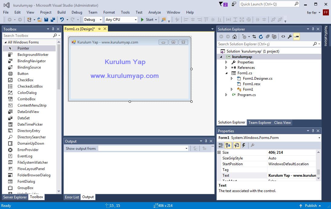The width and height of the screenshot is (331, 209).
Task: Open Properties wrench icon in Solution Explorer
Action: click(290, 37)
